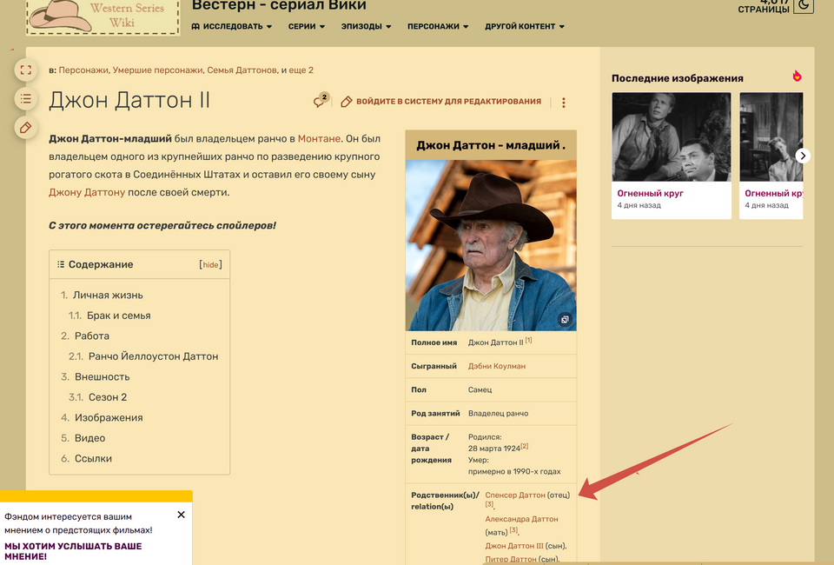This screenshot has height=565, width=834.
Task: Open the table of contents list icon
Action: point(25,99)
